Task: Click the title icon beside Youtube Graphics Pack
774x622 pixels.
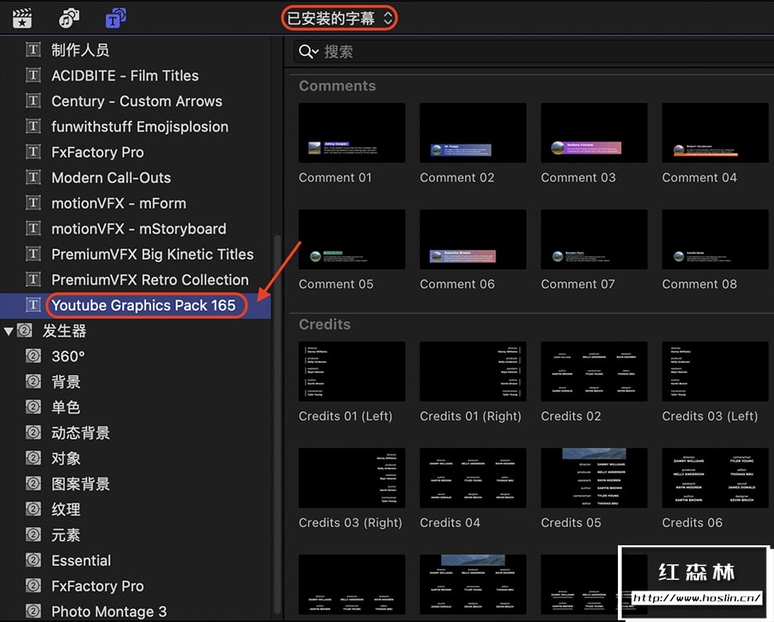Action: pyautogui.click(x=33, y=305)
